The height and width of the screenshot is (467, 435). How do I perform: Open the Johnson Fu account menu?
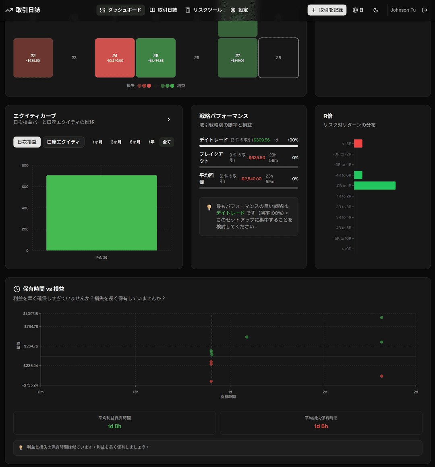[403, 10]
